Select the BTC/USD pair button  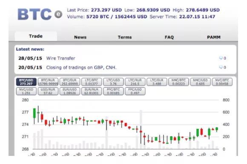26,82
